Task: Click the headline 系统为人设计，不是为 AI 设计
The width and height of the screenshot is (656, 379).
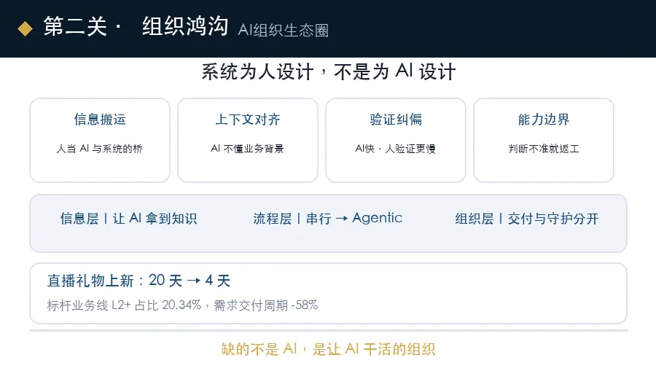Action: tap(329, 71)
